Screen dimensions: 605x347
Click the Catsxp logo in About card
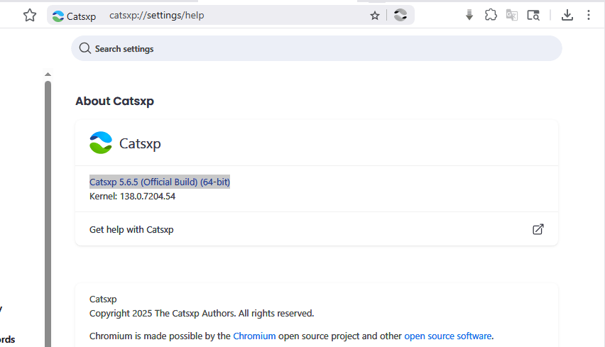click(x=101, y=143)
